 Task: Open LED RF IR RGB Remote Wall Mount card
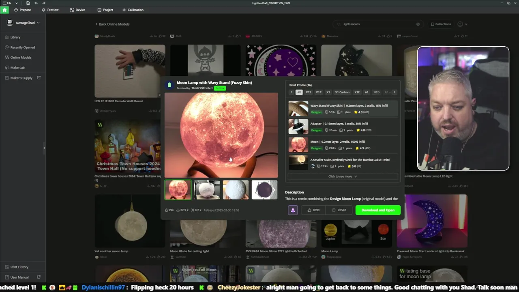pos(130,79)
